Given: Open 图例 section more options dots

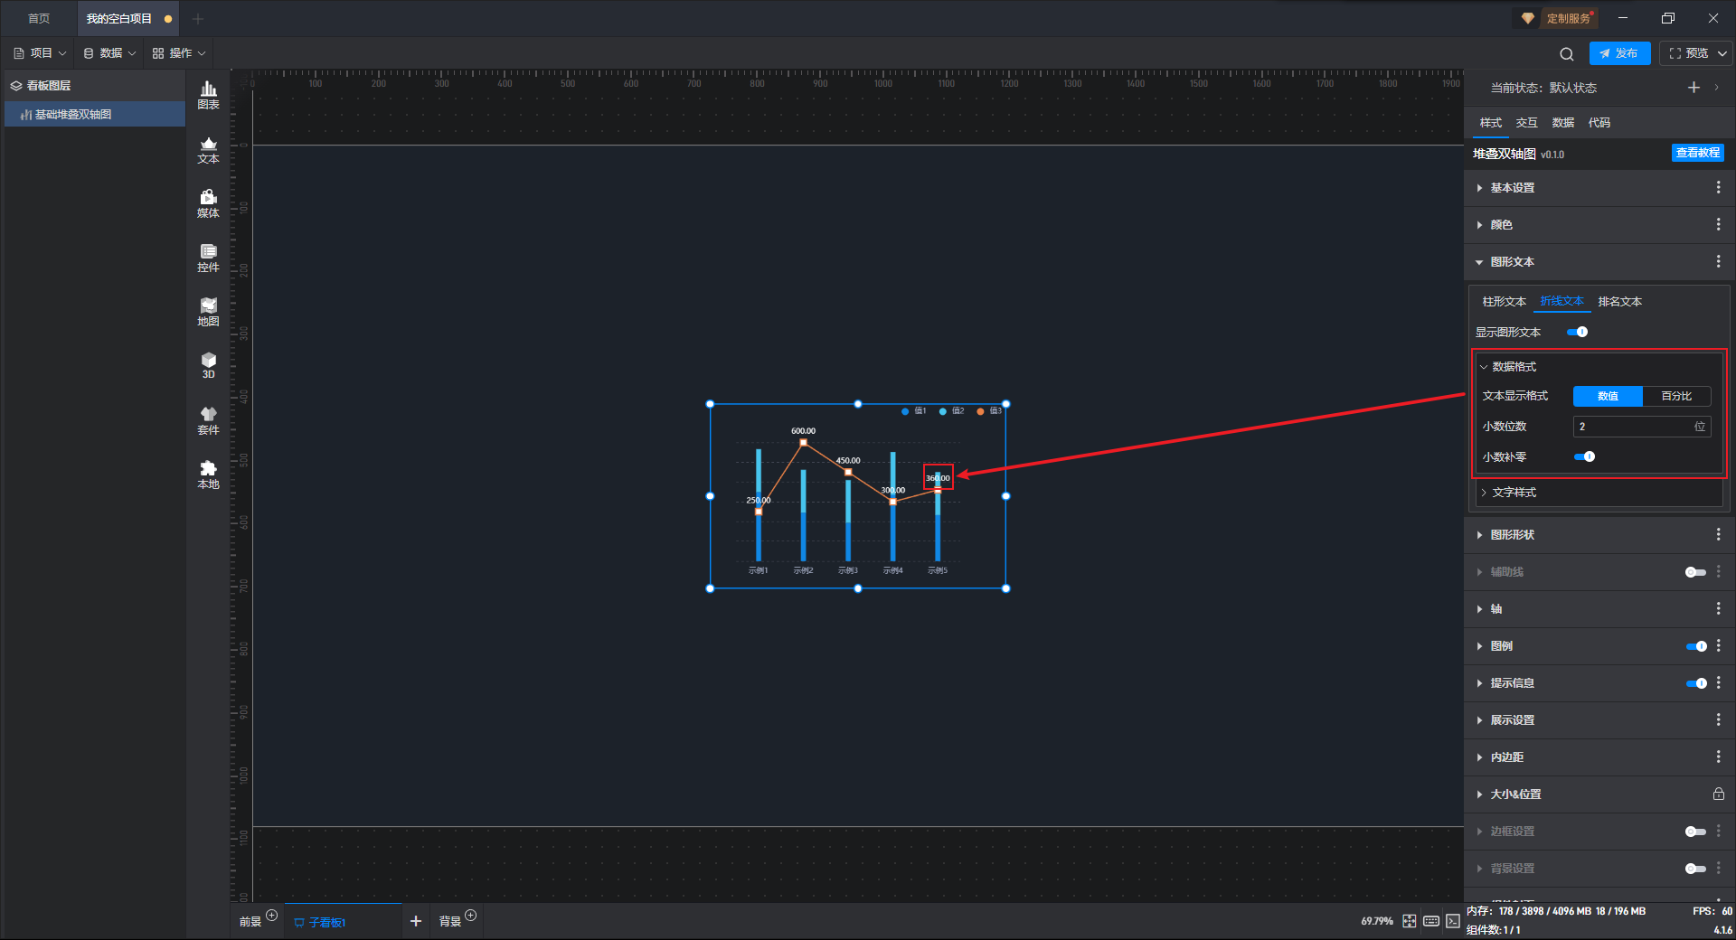Looking at the screenshot, I should click(x=1718, y=645).
